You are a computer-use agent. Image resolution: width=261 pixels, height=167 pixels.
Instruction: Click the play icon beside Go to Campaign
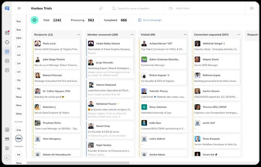coord(140,20)
